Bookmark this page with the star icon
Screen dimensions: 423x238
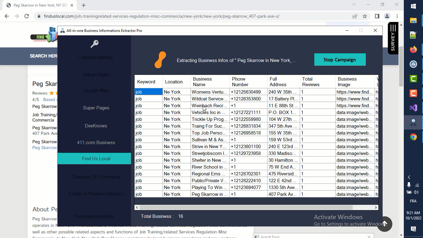coord(365,16)
